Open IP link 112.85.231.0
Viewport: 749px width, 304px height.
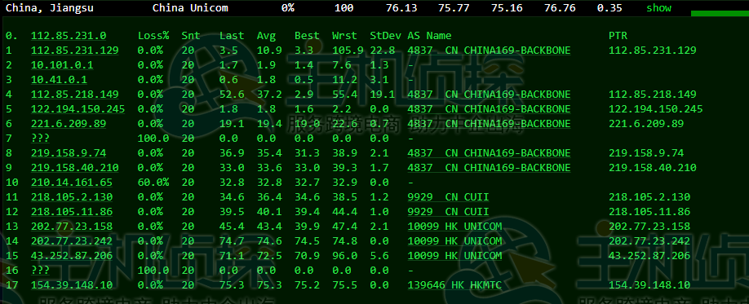pyautogui.click(x=69, y=36)
